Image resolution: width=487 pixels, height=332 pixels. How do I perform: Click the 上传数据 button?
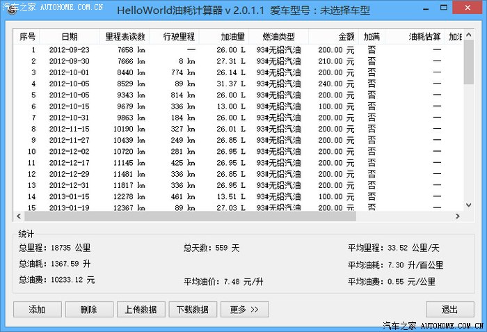[x=141, y=310]
